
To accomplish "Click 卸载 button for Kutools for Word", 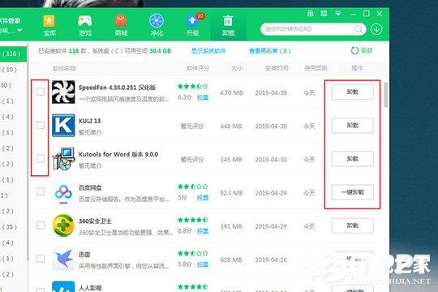I will coord(352,159).
